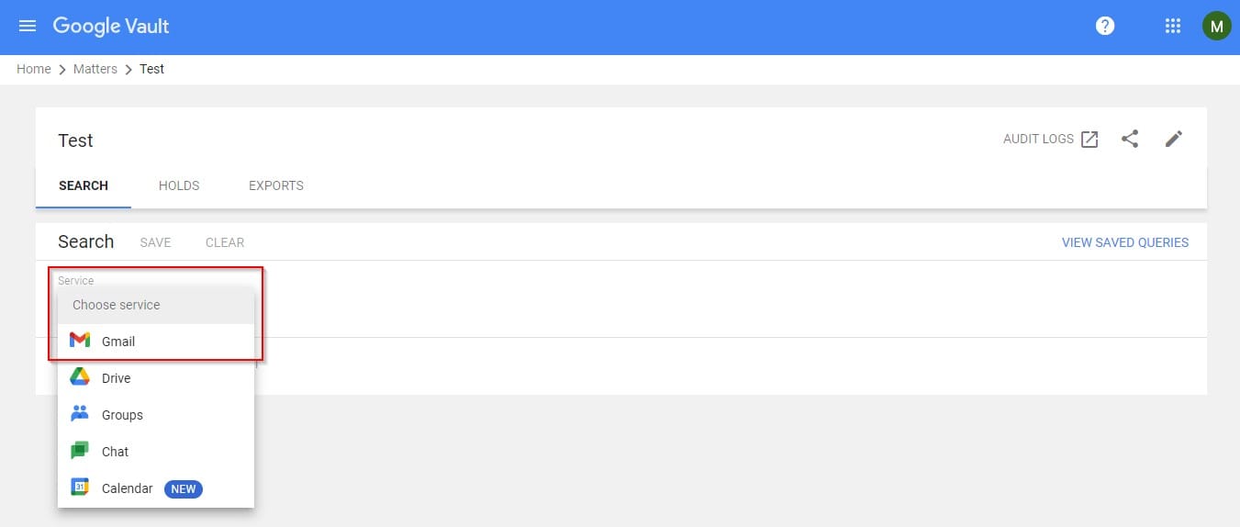Open the Google apps grid launcher
Screen dimensions: 1240x527
pos(1172,26)
